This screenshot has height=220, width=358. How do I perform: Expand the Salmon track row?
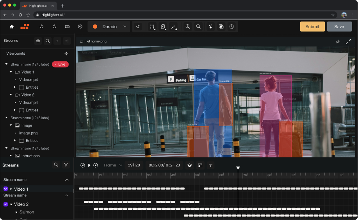click(x=16, y=212)
